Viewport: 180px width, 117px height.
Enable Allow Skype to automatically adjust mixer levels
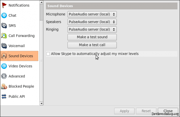[x=48, y=54]
